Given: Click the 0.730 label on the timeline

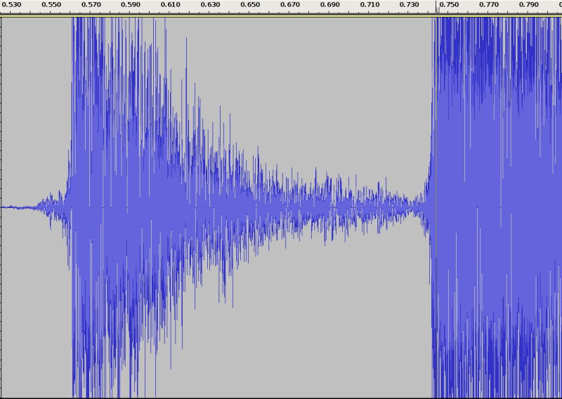Looking at the screenshot, I should pos(410,6).
